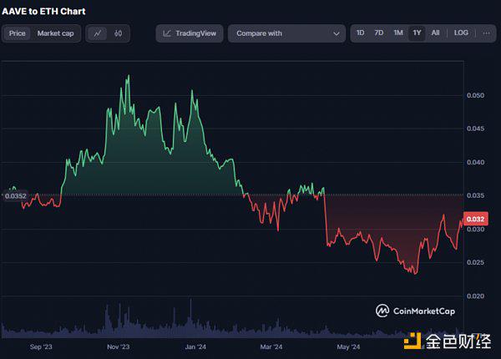Viewport: 501px width, 359px height.
Task: Select the 7D time range
Action: point(378,33)
